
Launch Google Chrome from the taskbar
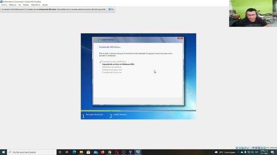(110, 152)
